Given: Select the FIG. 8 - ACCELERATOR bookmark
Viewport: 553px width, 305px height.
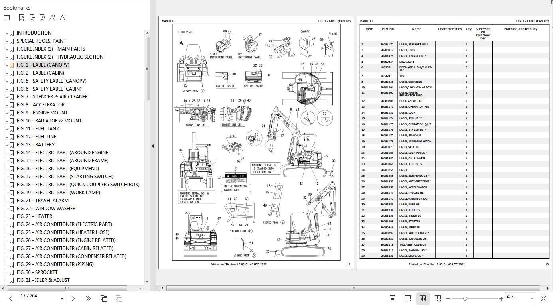Looking at the screenshot, I should (x=40, y=104).
